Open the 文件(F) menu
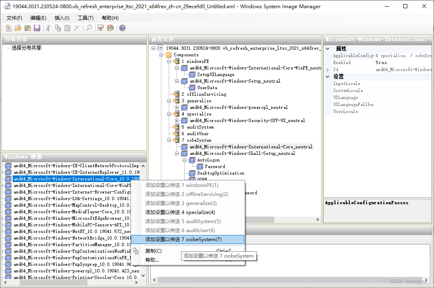 [14, 18]
